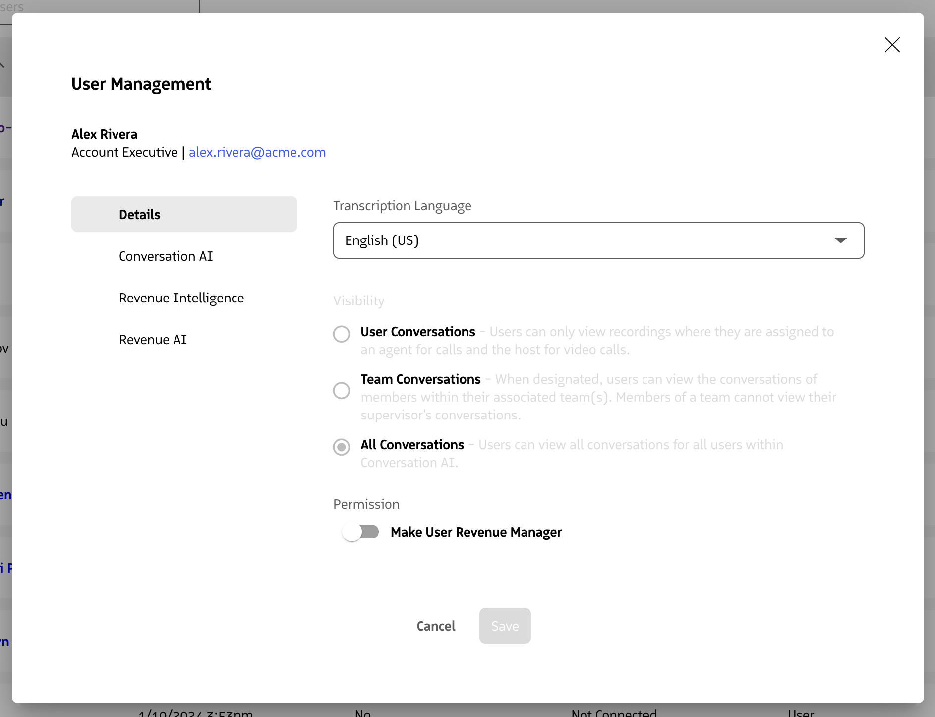Click the English (US) language field
The height and width of the screenshot is (717, 935).
[496, 240]
